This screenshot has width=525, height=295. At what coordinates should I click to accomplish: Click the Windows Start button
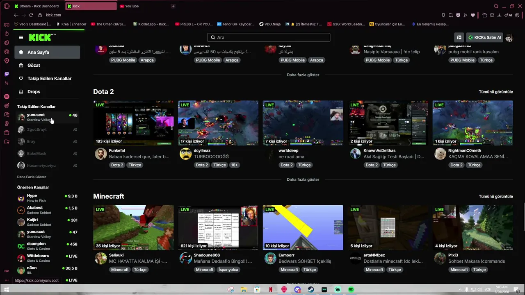[x=6, y=290]
